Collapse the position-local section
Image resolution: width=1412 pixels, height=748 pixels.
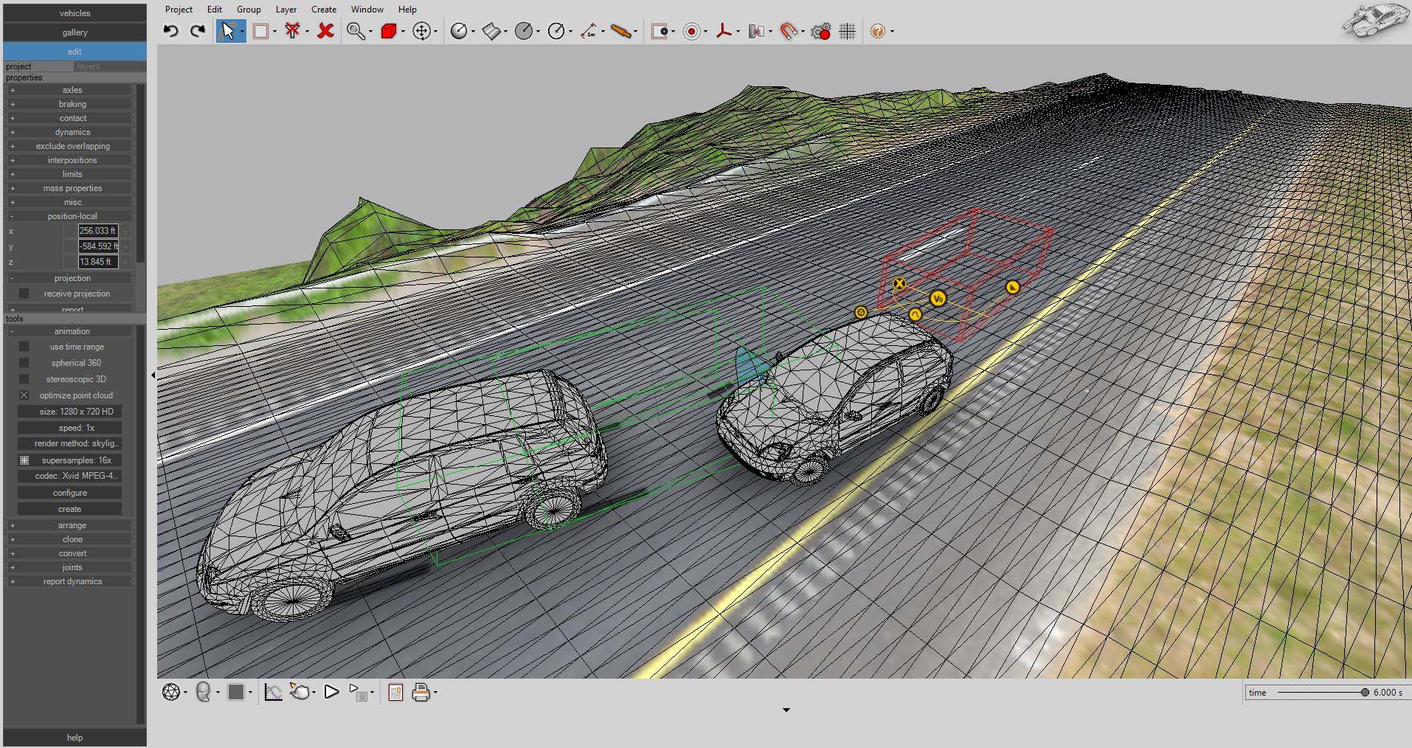[72, 216]
